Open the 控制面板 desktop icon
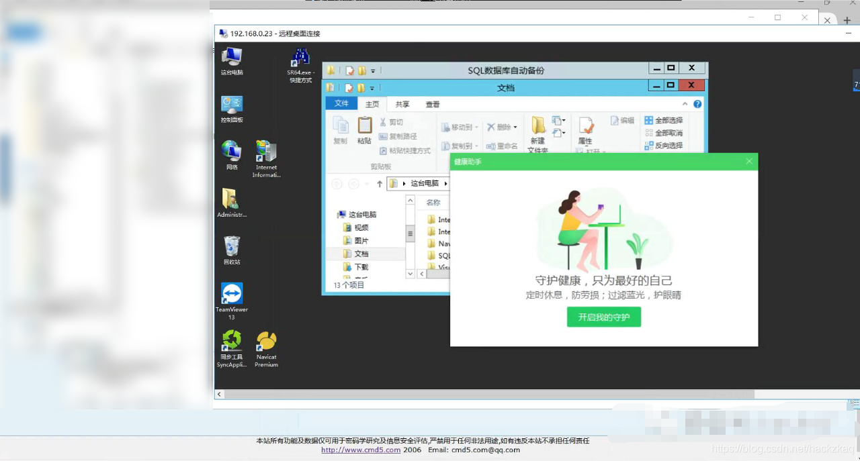Screen dimensions: 860x461 coord(232,109)
